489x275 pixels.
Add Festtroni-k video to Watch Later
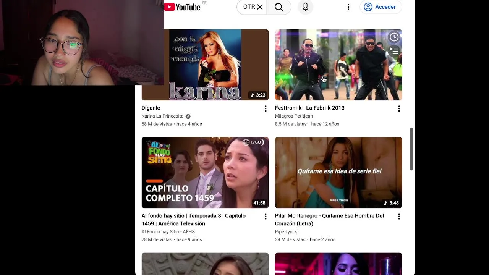(x=394, y=37)
